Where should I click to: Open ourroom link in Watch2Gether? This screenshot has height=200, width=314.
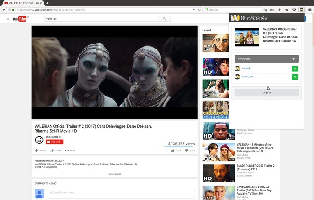pyautogui.click(x=247, y=77)
